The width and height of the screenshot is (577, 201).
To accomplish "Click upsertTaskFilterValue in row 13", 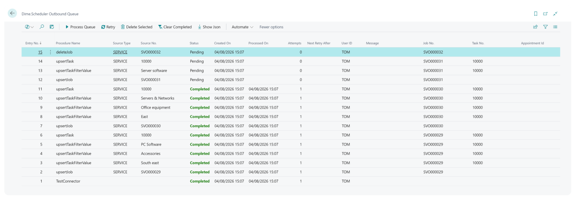I will (74, 70).
